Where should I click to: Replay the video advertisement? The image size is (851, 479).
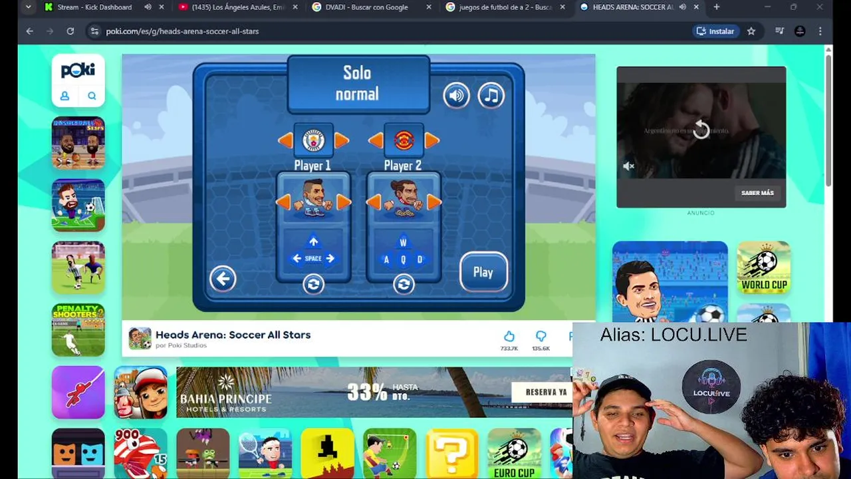click(701, 130)
